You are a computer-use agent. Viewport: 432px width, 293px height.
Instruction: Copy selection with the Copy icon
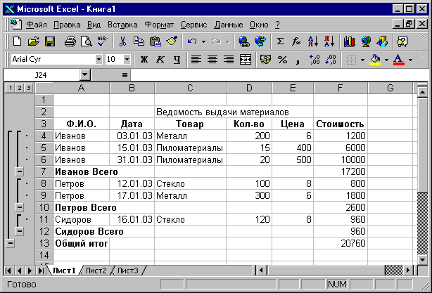(139, 42)
